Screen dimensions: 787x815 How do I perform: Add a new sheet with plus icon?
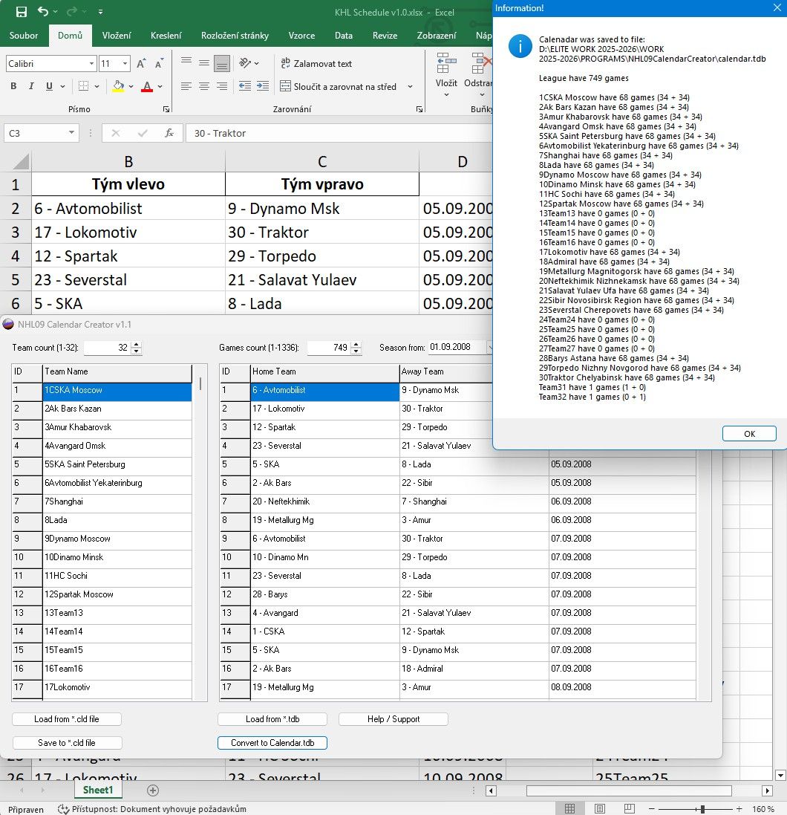click(153, 790)
